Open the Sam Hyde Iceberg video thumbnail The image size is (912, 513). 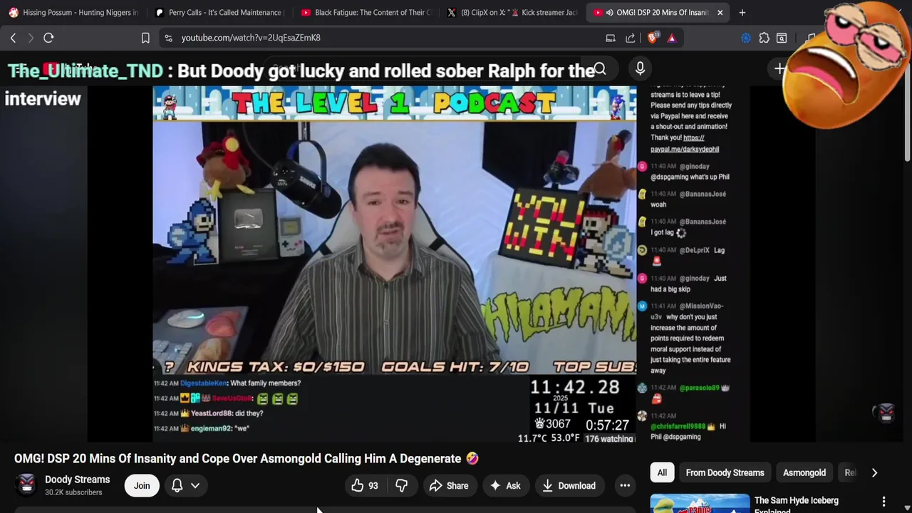tap(700, 503)
